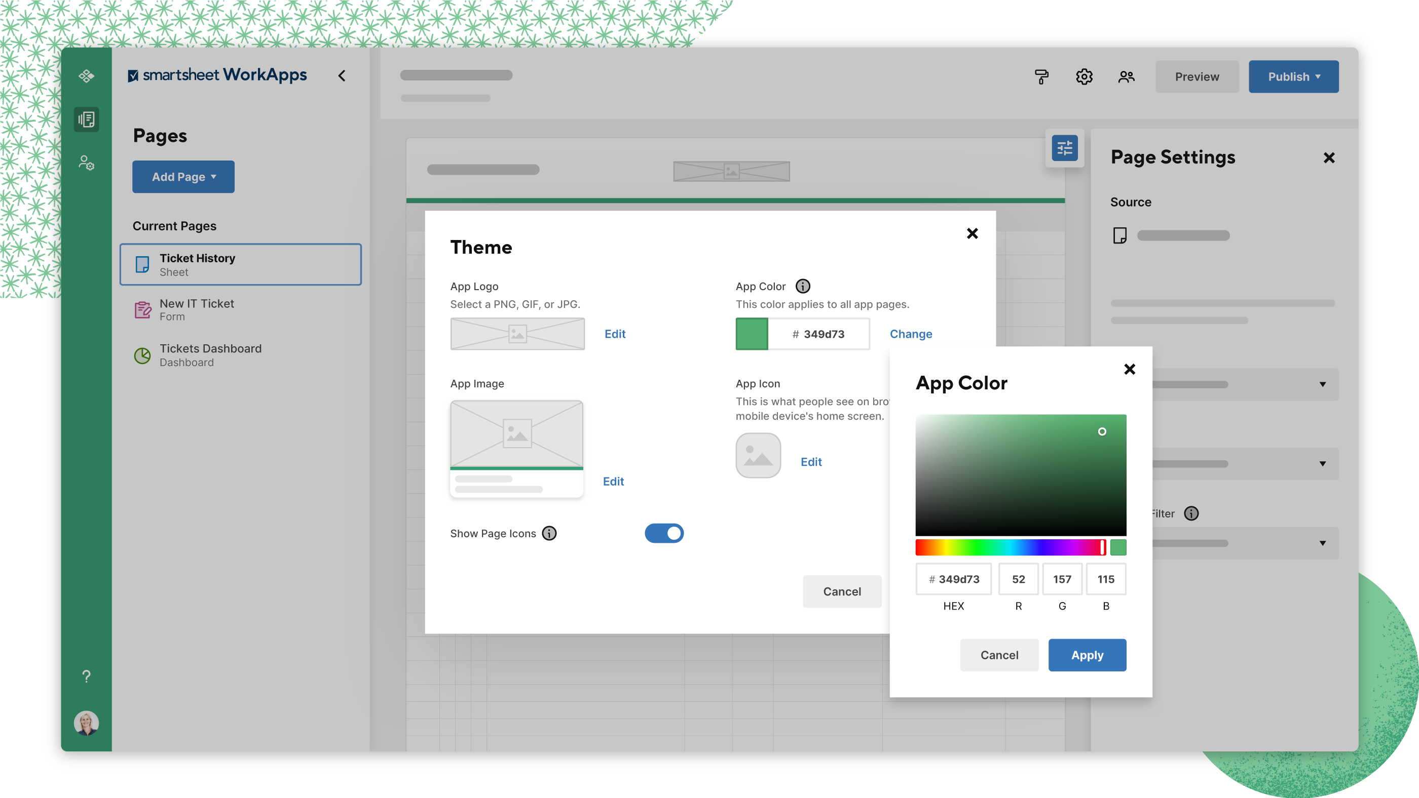Click the theme paint roller icon
This screenshot has height=798, width=1419.
pyautogui.click(x=1041, y=76)
